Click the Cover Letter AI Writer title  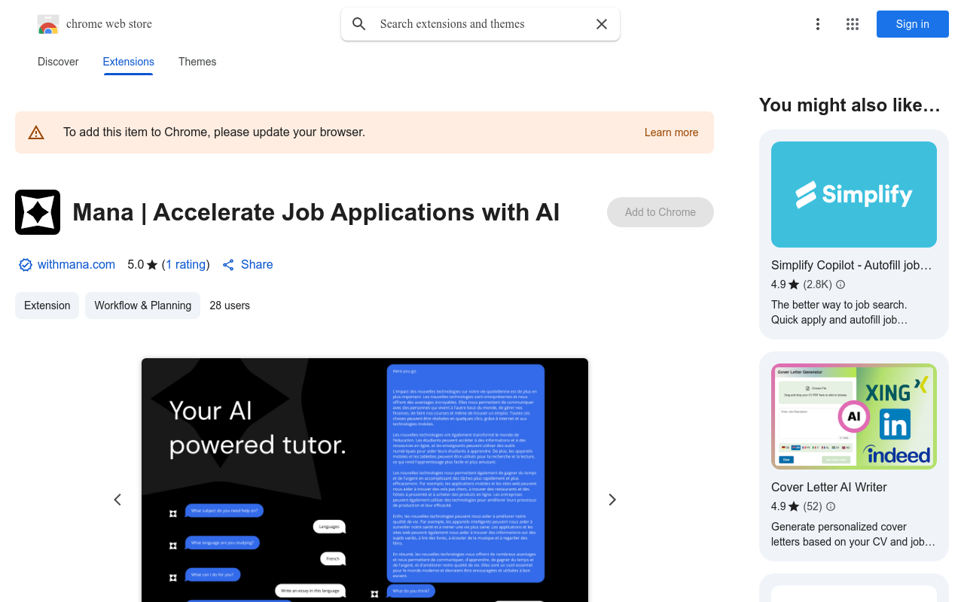click(x=829, y=487)
